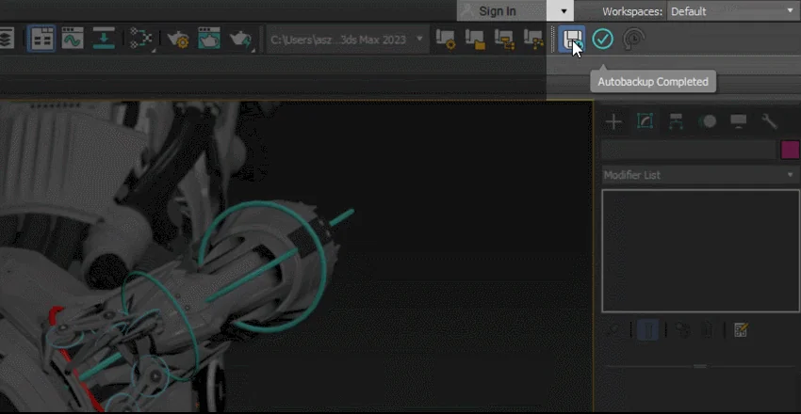The height and width of the screenshot is (414, 801).
Task: Toggle the Layer Explorer stacked-layers icon
Action: 7,40
